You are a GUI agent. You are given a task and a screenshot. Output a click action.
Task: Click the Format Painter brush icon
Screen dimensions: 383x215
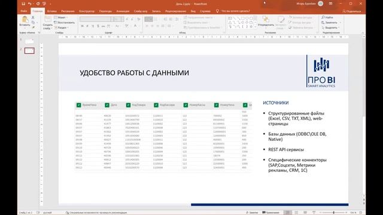pos(33,27)
